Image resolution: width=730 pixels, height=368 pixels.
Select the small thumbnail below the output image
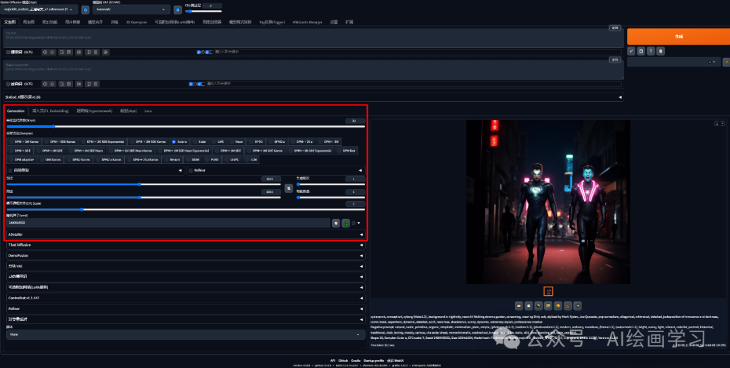tap(548, 291)
